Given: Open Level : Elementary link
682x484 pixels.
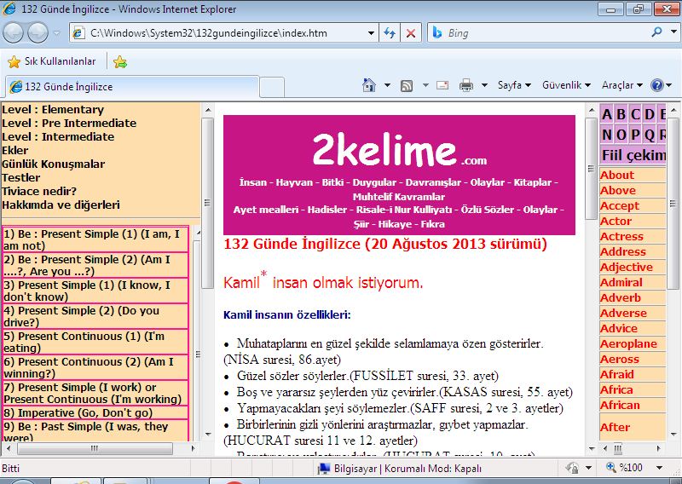Looking at the screenshot, I should pyautogui.click(x=53, y=110).
